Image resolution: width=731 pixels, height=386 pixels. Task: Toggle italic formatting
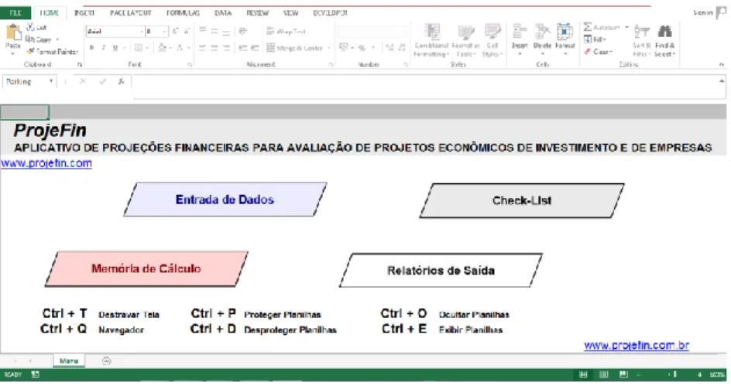pyautogui.click(x=104, y=47)
